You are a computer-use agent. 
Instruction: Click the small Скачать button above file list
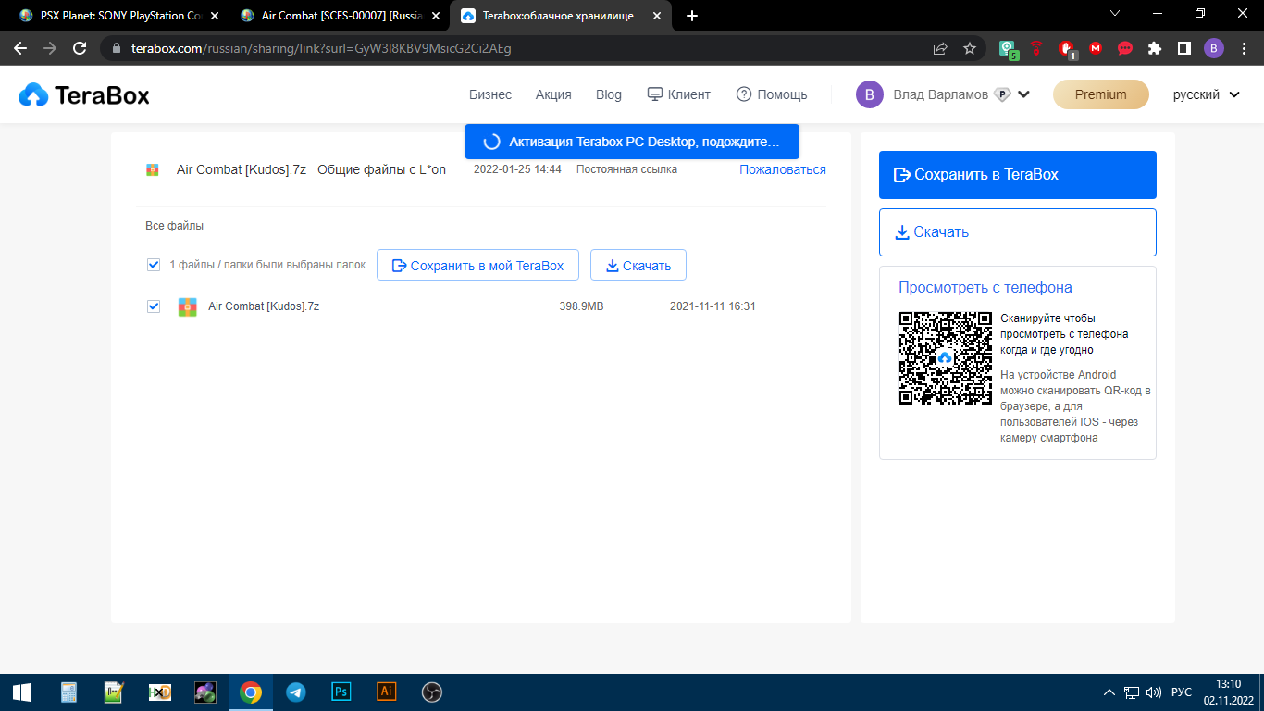[x=638, y=265]
